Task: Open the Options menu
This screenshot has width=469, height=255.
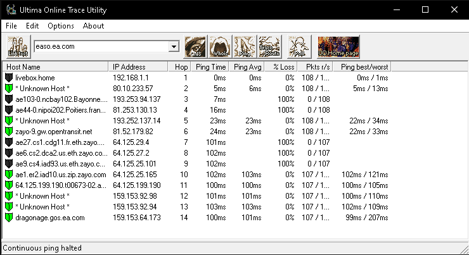Action: click(x=61, y=26)
